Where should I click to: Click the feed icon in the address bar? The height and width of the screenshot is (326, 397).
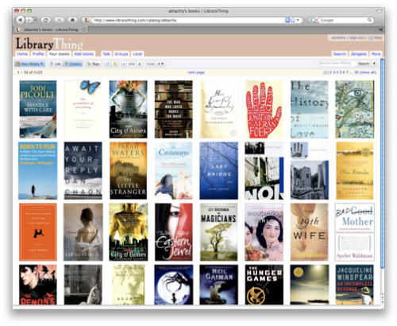[287, 20]
